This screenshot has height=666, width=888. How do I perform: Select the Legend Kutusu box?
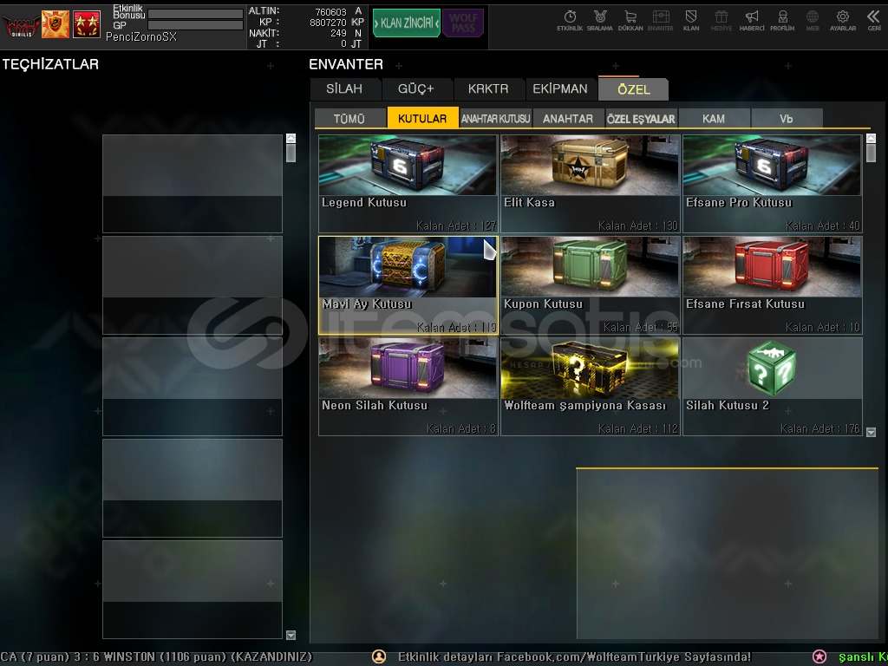tap(408, 184)
